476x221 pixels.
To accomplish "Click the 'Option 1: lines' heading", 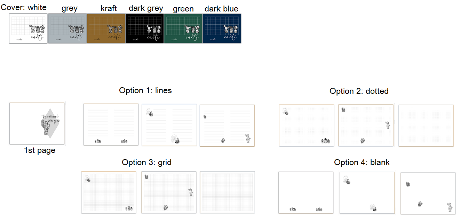I will [x=145, y=90].
